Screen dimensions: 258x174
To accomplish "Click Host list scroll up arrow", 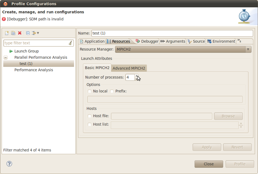I will click(241, 123).
